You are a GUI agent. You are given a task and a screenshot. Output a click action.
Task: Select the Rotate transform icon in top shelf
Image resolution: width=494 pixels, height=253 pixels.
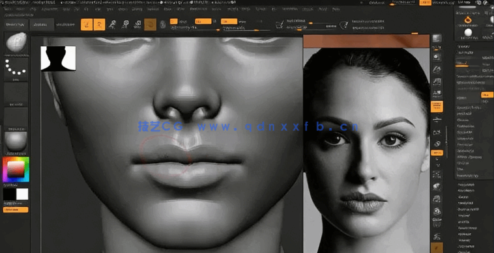[138, 25]
